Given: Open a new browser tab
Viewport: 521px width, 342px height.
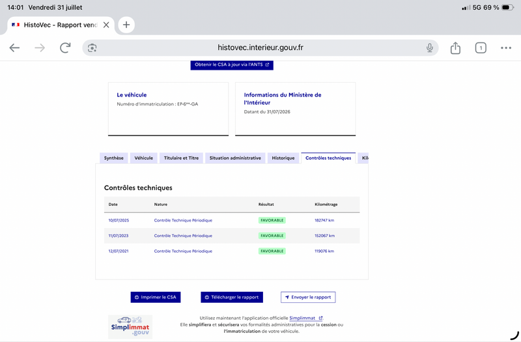Looking at the screenshot, I should tap(126, 25).
